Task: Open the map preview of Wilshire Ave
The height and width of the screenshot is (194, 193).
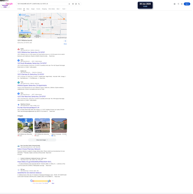Action: 42,26
